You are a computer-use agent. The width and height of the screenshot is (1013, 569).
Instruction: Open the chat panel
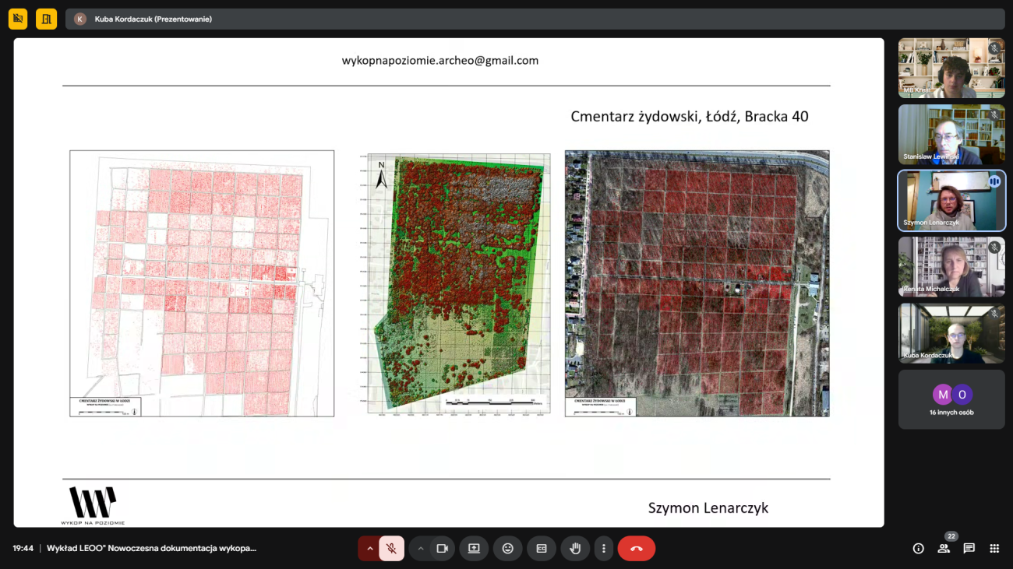coord(969,548)
